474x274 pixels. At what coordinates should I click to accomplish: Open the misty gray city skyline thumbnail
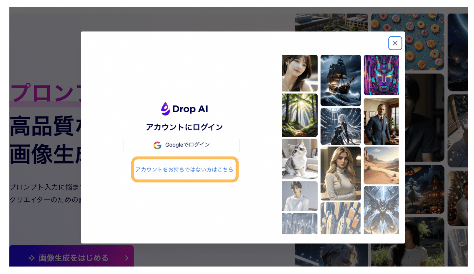click(300, 224)
